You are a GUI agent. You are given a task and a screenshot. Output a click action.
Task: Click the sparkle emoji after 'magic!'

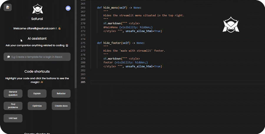(x=42, y=82)
